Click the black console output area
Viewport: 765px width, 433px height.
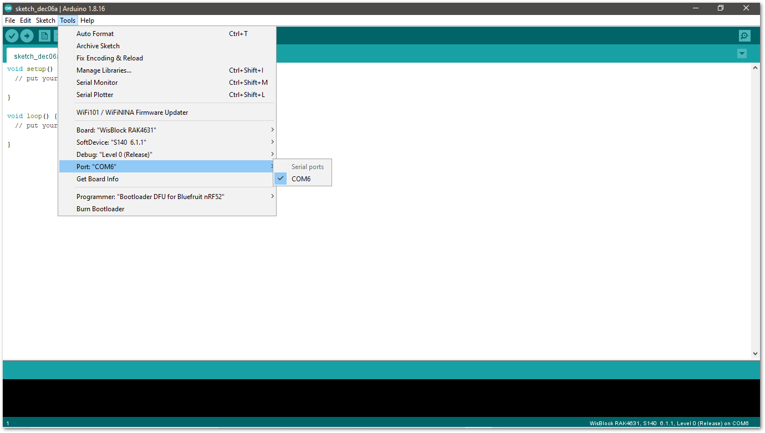click(381, 398)
